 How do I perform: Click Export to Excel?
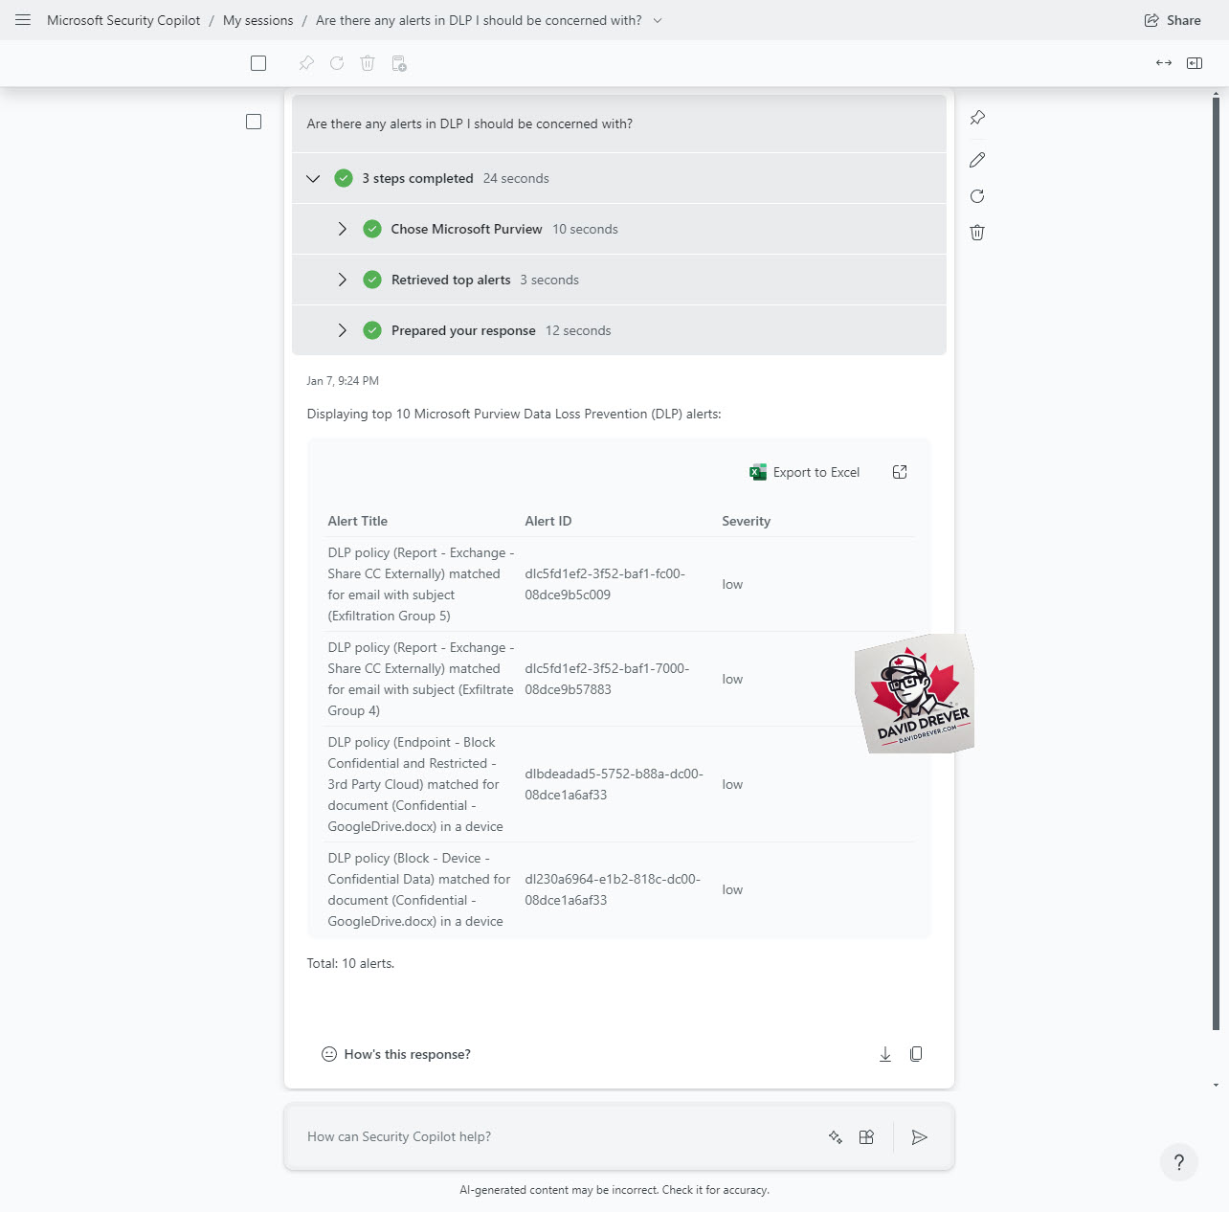click(805, 472)
